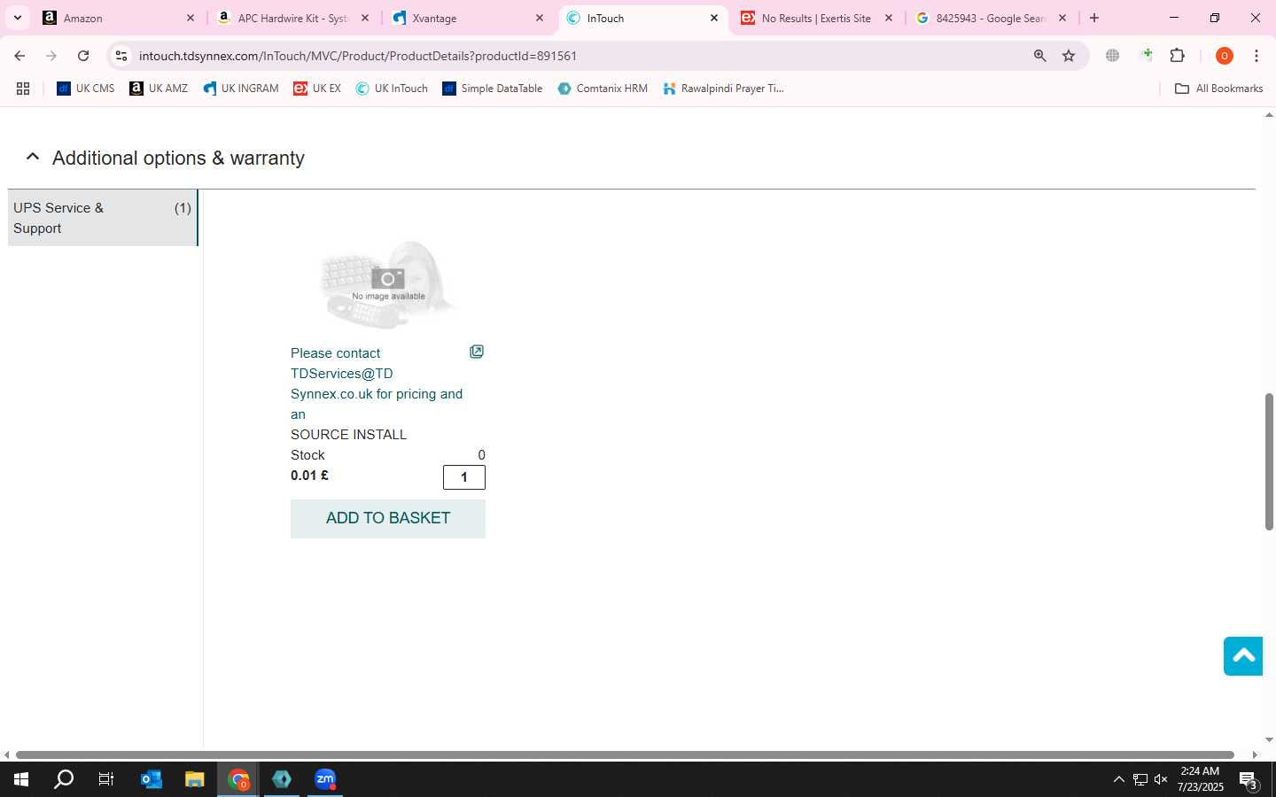Open Task View on taskbar
The image size is (1276, 797).
(106, 779)
